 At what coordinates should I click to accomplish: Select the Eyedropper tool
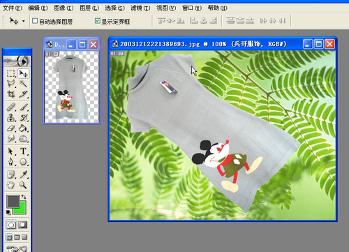click(23, 175)
